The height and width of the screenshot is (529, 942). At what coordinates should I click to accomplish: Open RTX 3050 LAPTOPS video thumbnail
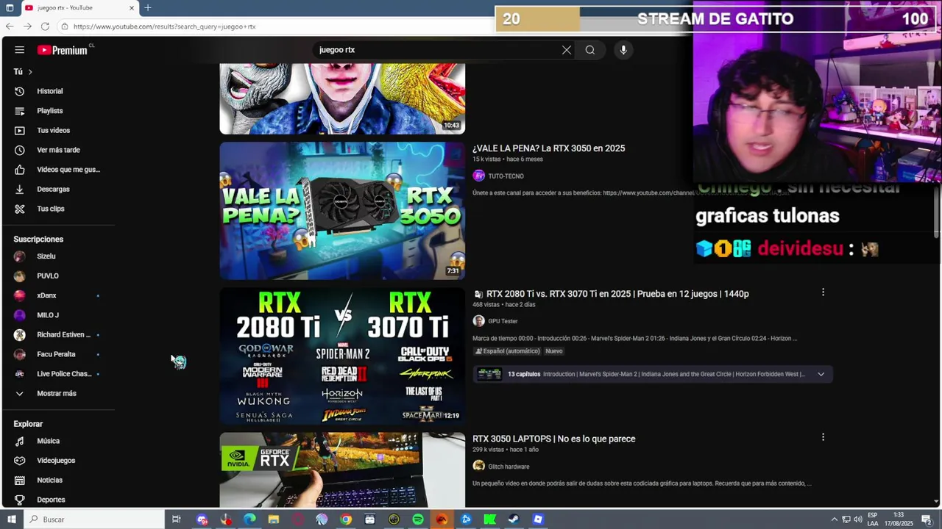(x=342, y=469)
